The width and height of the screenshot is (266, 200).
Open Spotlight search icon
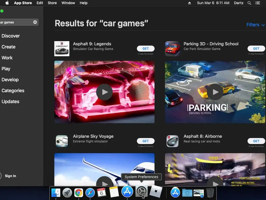(249, 3)
